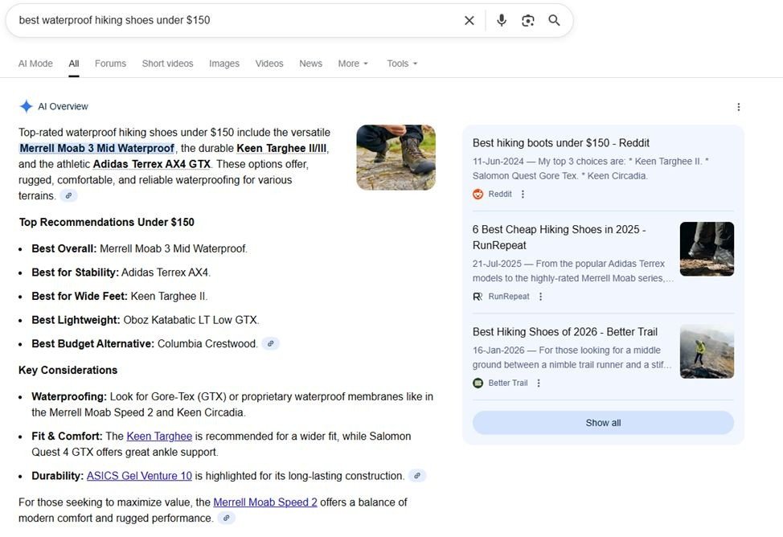Viewport: 783px width, 537px height.
Task: Open the Adidas Terrex AX4 GTX link
Action: 151,164
